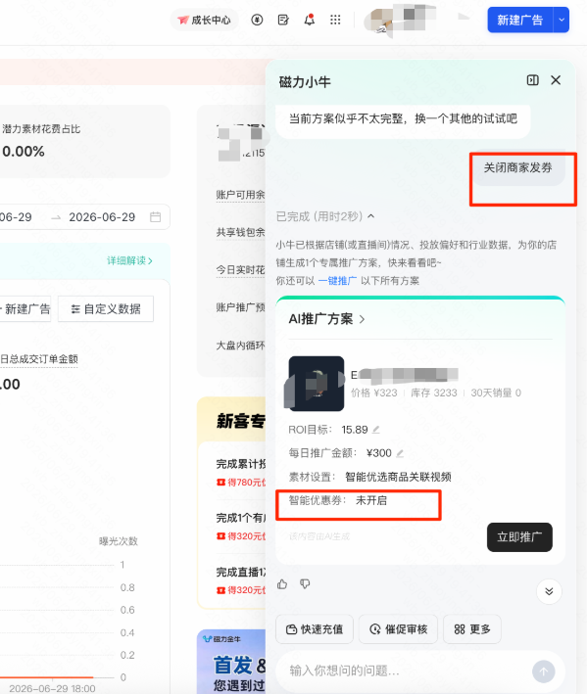
Task: Click the product thumbnail image
Action: (x=317, y=384)
